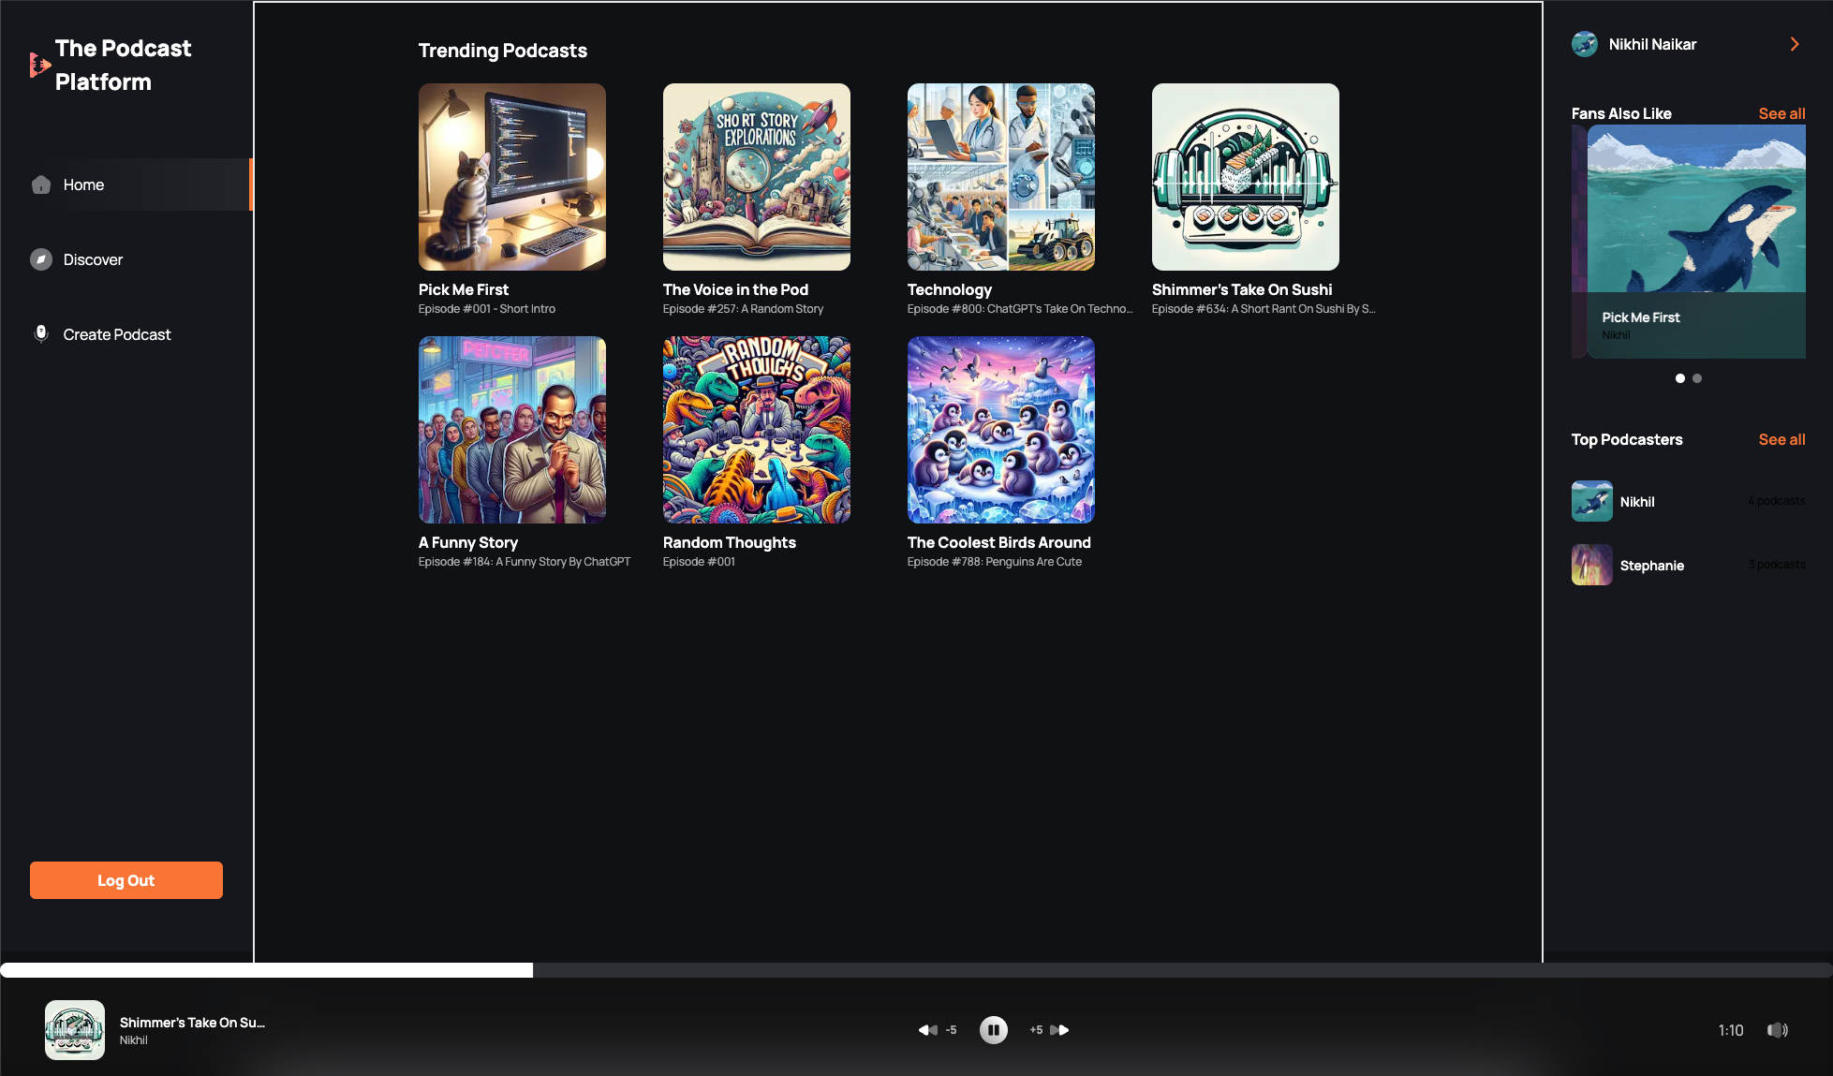Select the second carousel dot indicator
The width and height of the screenshot is (1833, 1076).
pyautogui.click(x=1697, y=378)
